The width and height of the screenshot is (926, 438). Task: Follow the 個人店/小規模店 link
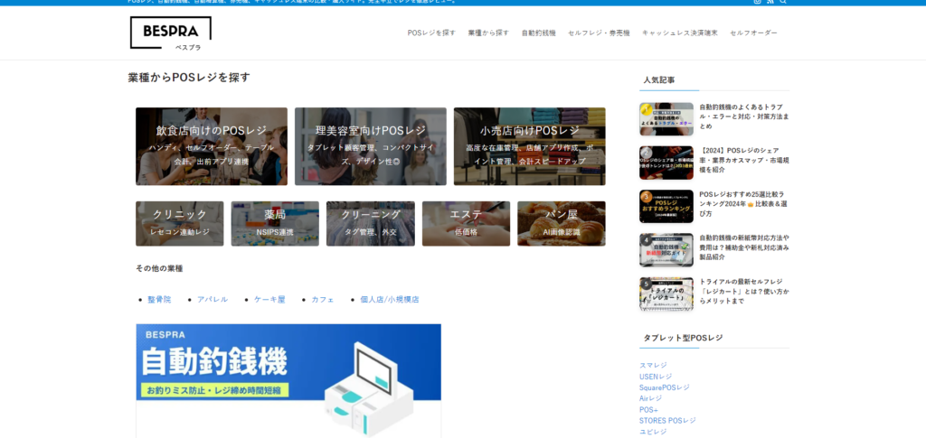click(x=390, y=300)
